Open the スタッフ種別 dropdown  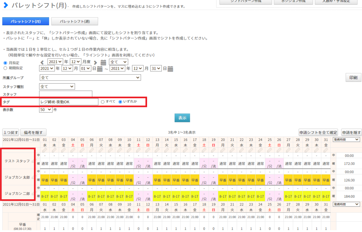[x=57, y=87]
